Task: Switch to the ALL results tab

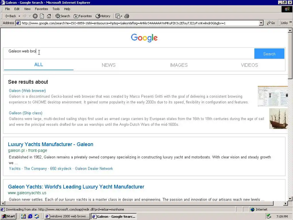Action: [39, 65]
